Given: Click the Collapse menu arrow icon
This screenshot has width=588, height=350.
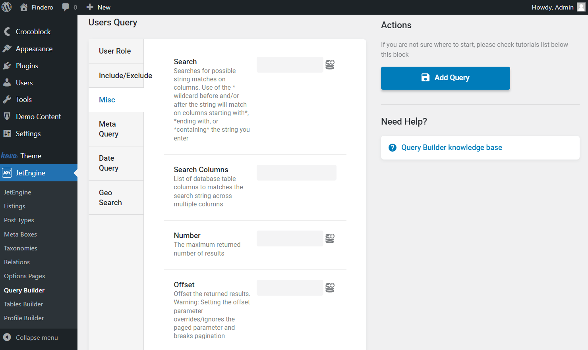Looking at the screenshot, I should (x=7, y=337).
